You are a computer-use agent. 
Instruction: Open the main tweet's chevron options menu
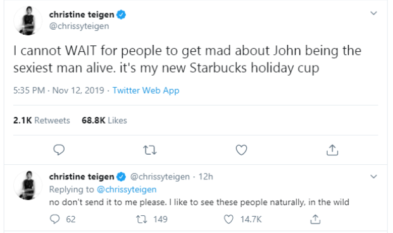[373, 13]
